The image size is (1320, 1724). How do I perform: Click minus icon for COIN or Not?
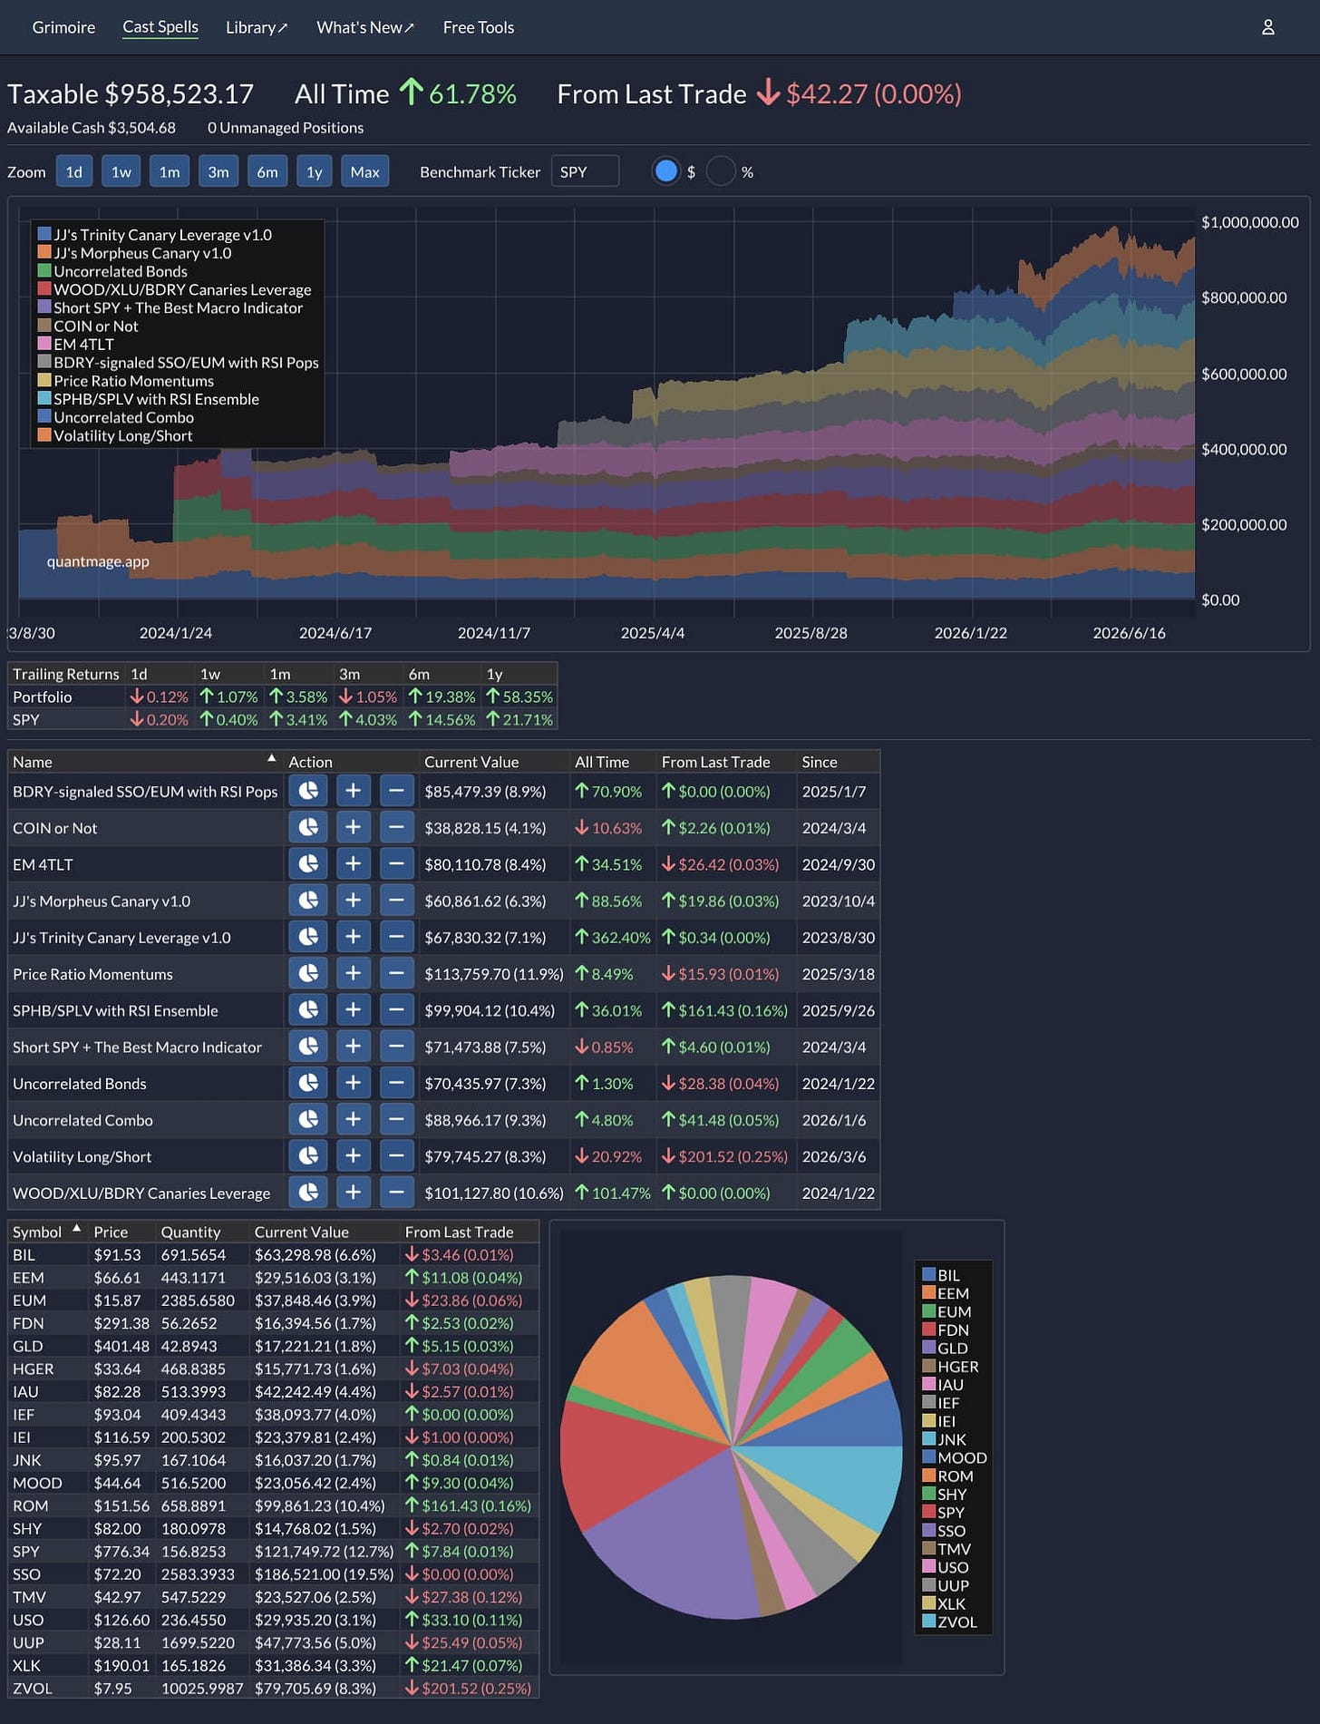(396, 827)
